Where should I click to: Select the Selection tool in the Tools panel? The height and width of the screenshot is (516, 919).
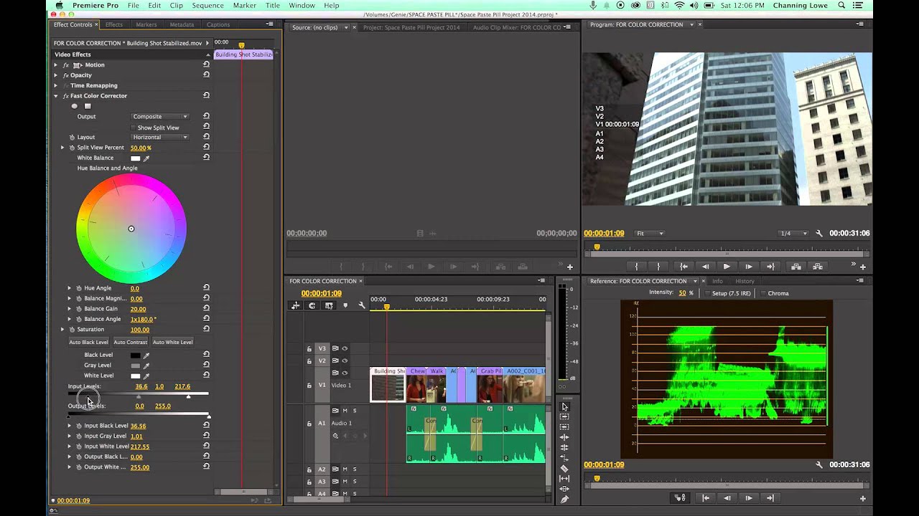564,406
